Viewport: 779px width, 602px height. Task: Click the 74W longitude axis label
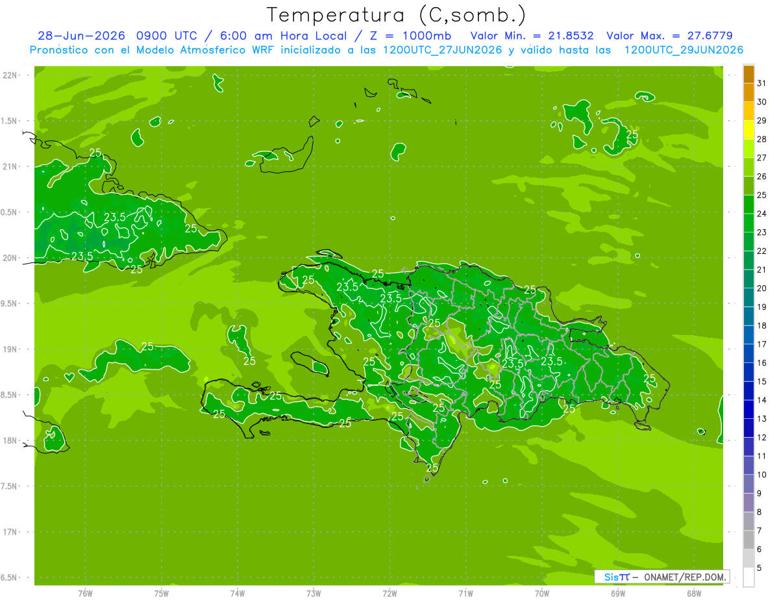pyautogui.click(x=238, y=593)
